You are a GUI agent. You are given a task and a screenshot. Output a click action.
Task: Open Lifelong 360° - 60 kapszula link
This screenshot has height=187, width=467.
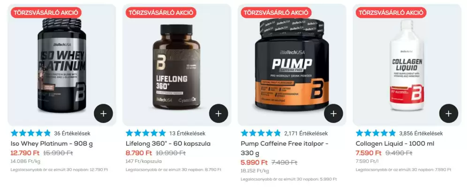point(168,144)
